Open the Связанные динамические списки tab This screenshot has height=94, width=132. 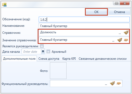(x=103, y=59)
